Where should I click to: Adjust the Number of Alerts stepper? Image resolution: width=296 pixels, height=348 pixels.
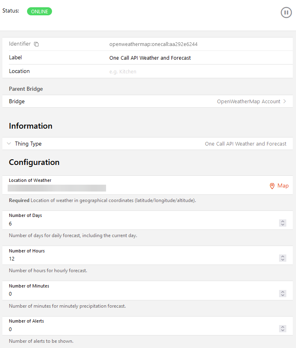point(283,329)
